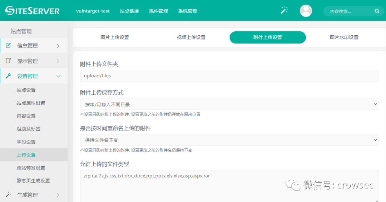Open 内容设置 in sidebar

(26, 116)
